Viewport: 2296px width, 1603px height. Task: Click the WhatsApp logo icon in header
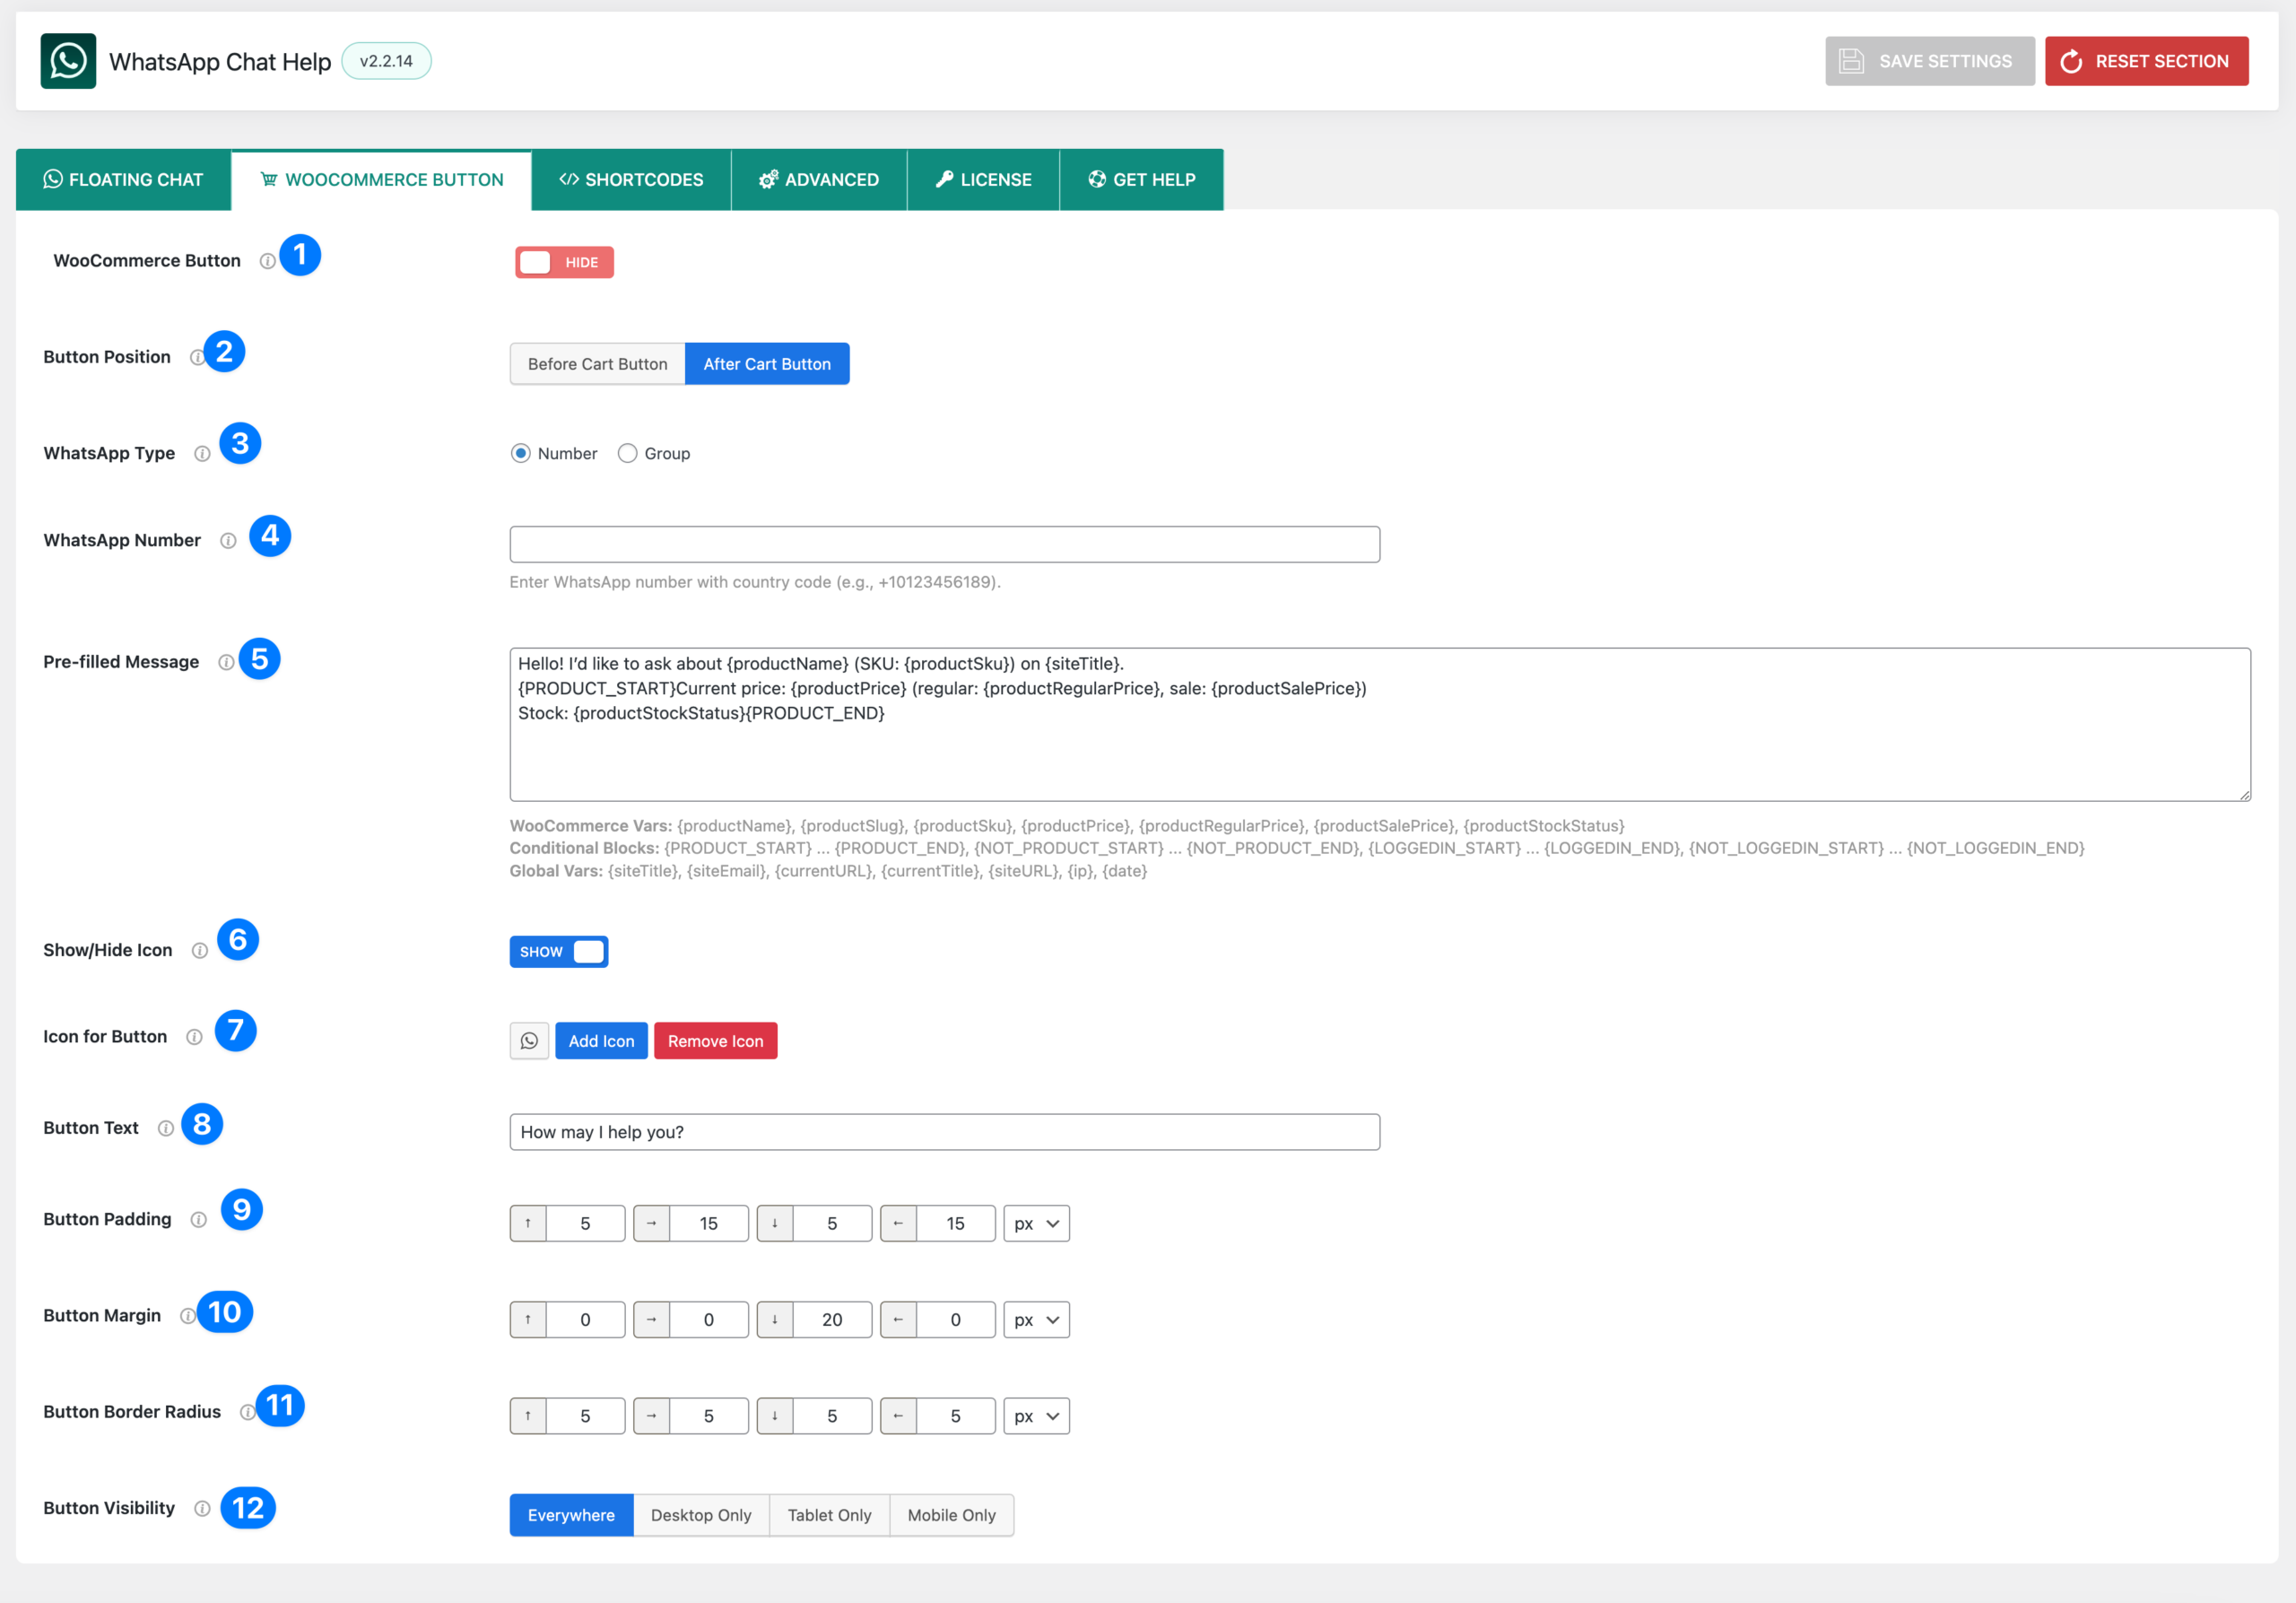68,61
